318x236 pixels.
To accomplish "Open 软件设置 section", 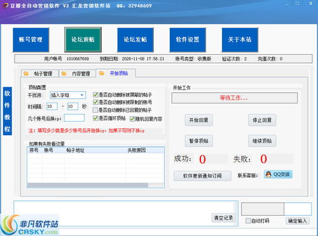I will (x=188, y=40).
